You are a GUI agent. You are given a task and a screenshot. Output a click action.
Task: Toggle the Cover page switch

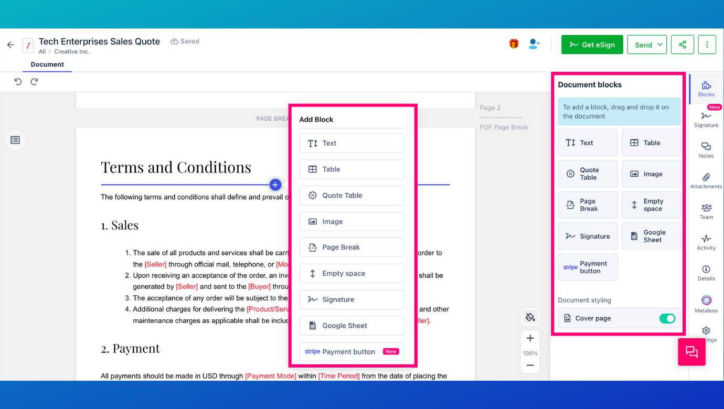(x=667, y=318)
